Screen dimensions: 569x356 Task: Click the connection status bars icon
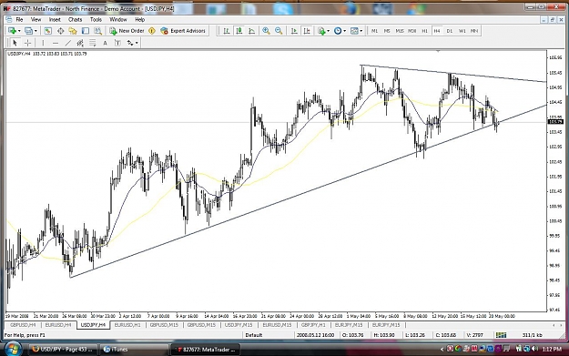[x=501, y=335]
